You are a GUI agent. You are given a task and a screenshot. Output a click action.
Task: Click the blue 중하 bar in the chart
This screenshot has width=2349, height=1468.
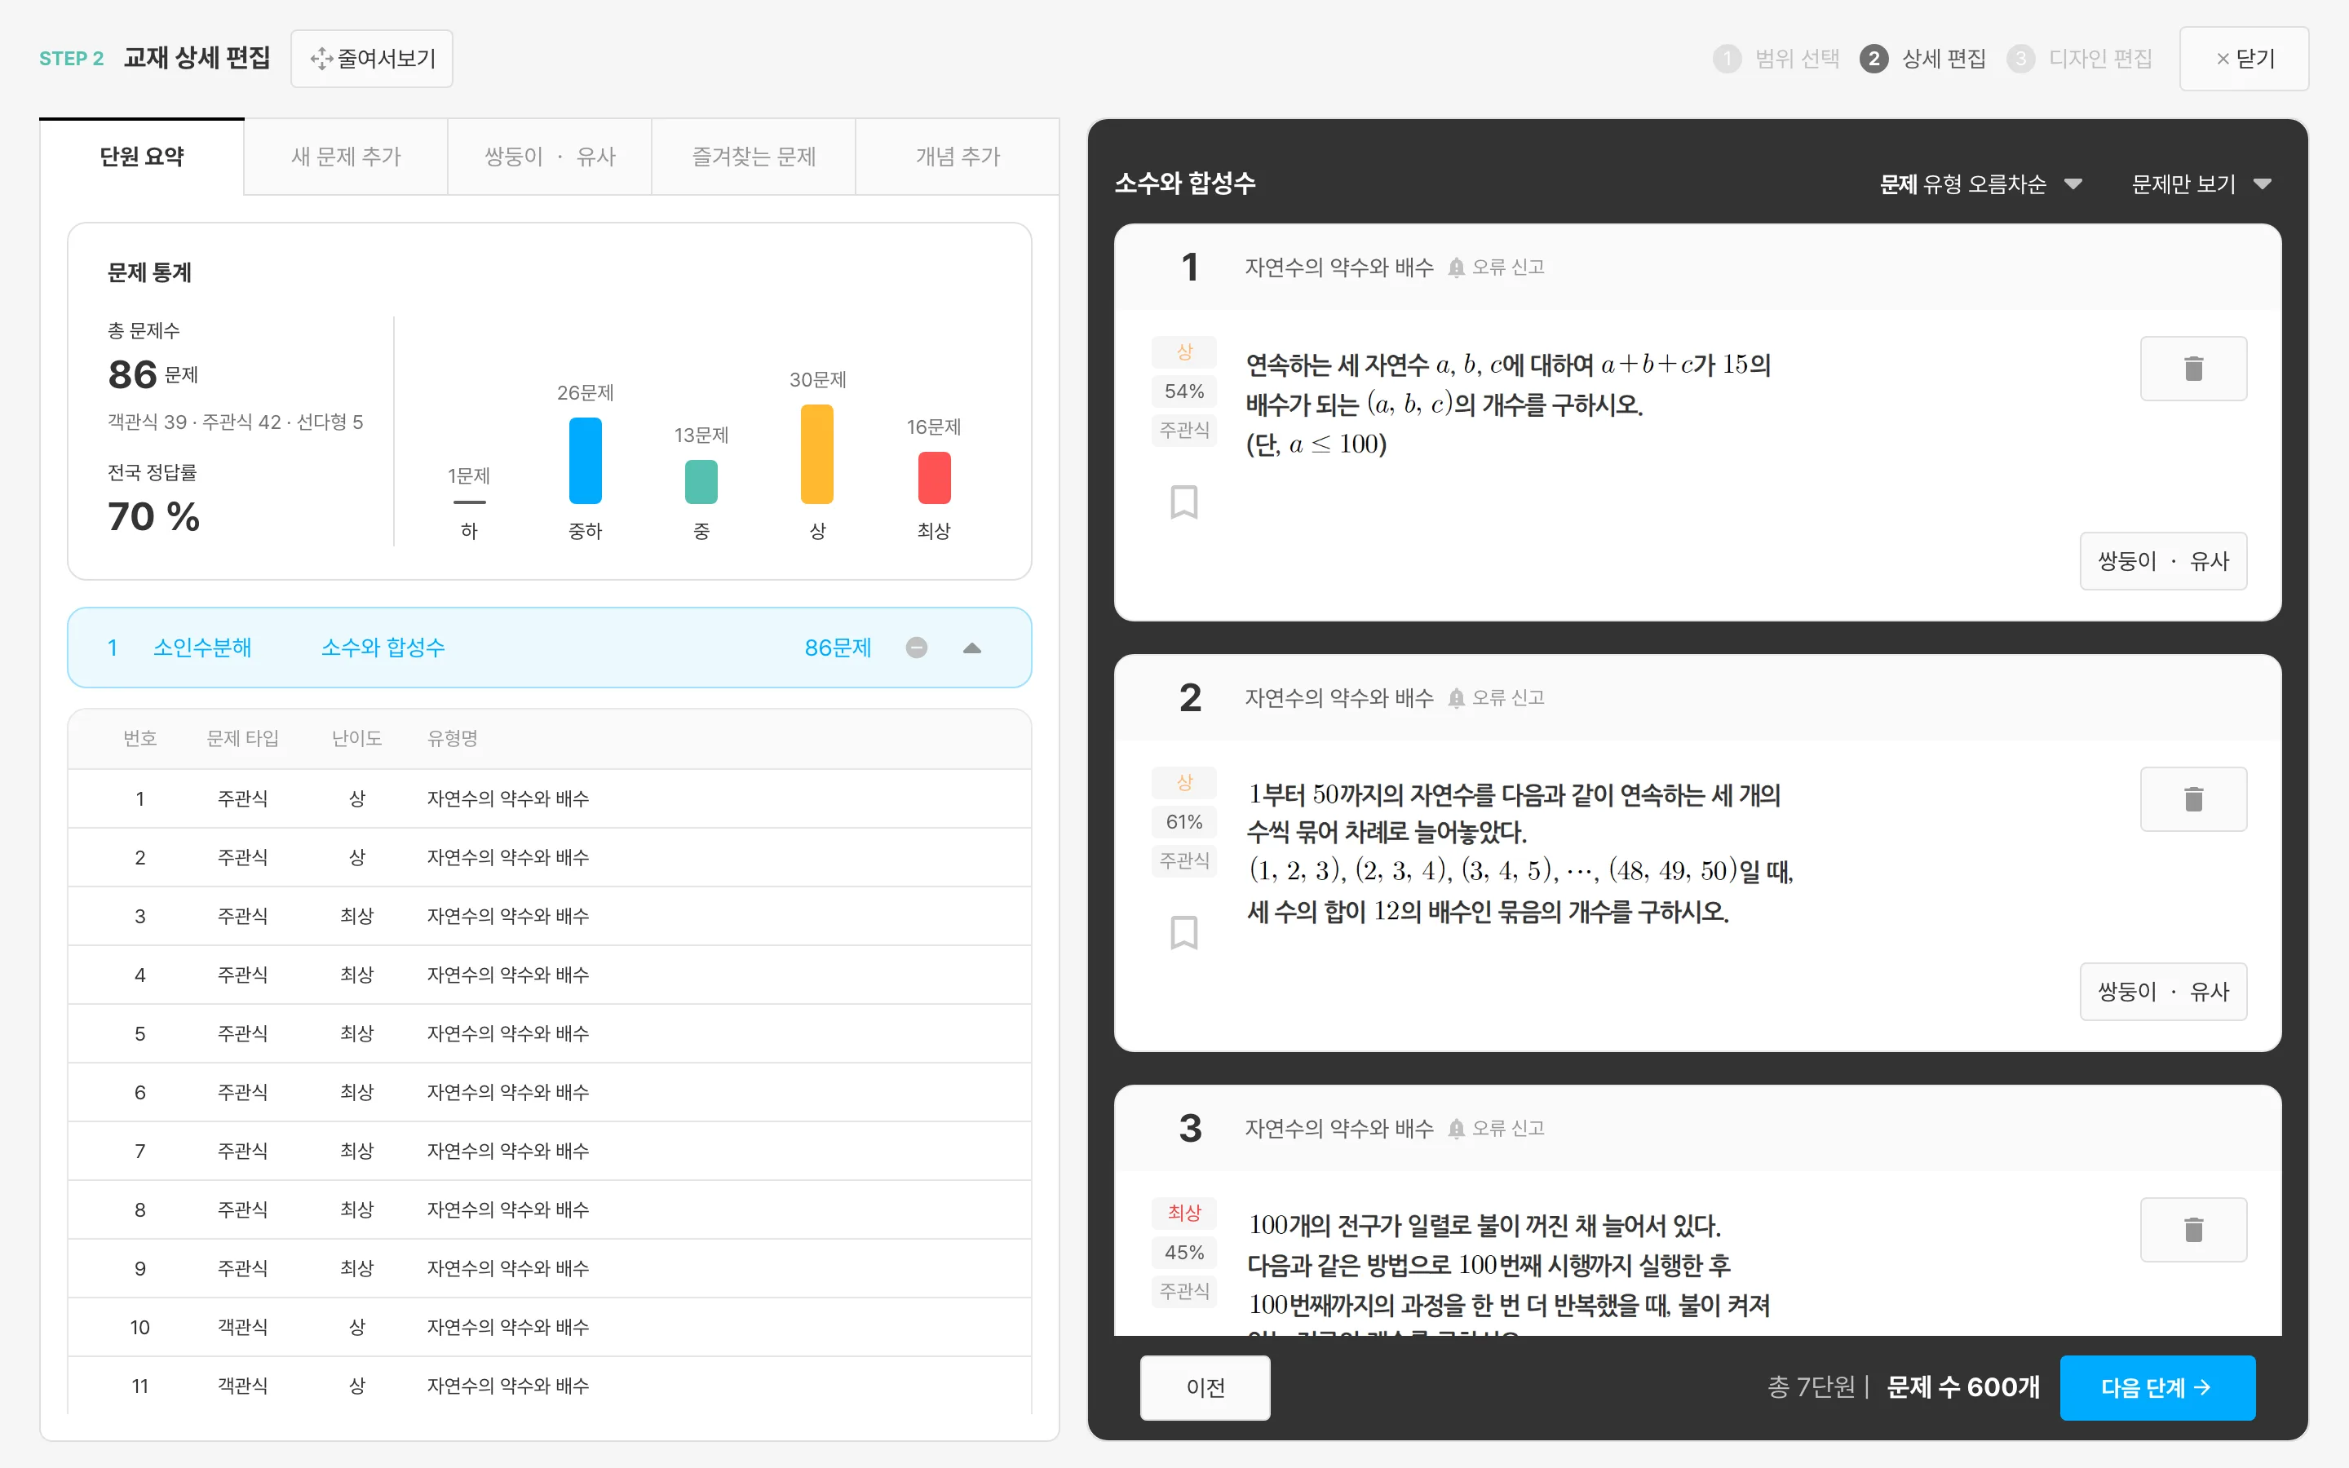point(586,460)
